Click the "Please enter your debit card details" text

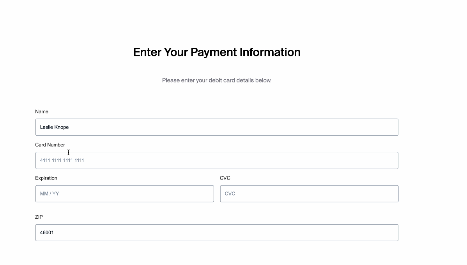tap(217, 80)
